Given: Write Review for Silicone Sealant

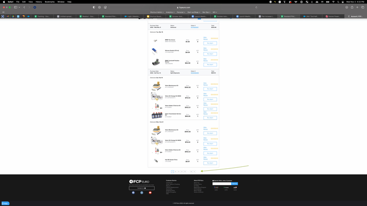Looking at the screenshot, I should click(205, 49).
